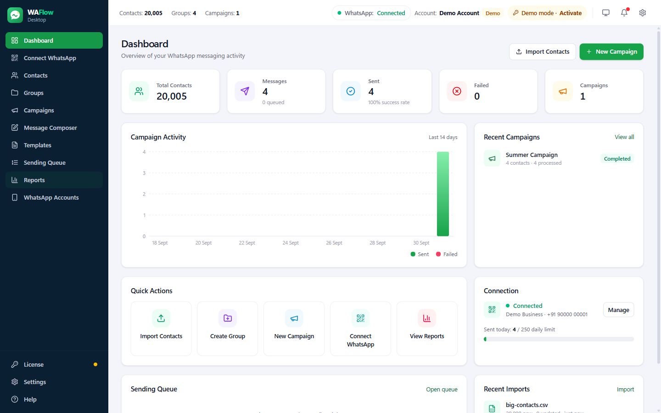Open License in sidebar
This screenshot has width=661, height=413.
coord(54,364)
